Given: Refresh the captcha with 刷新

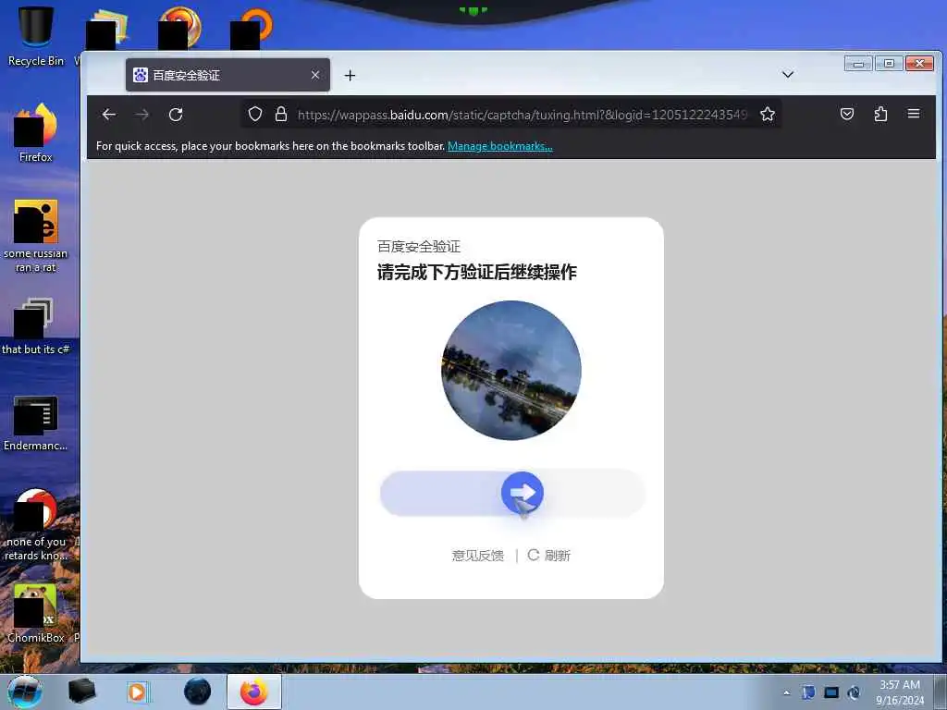Looking at the screenshot, I should point(549,556).
